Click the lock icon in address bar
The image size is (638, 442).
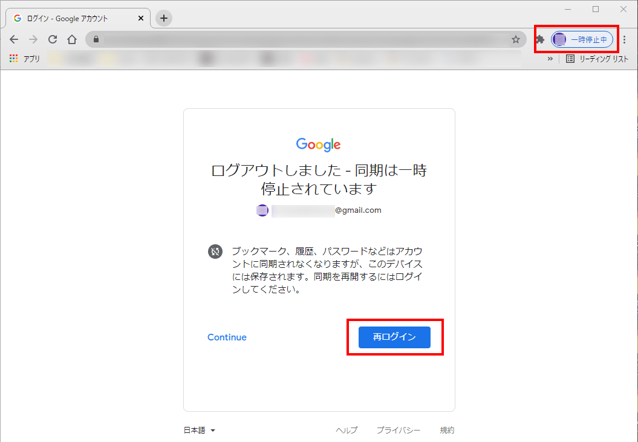96,39
